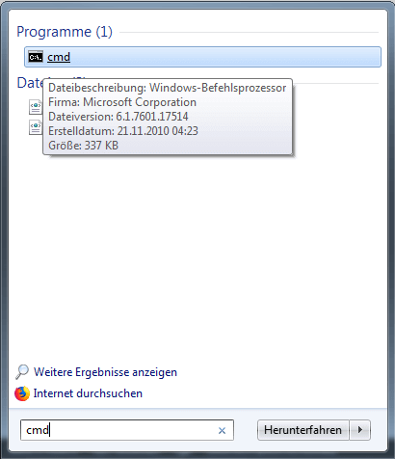Screen dimensions: 395x459
Task: Click the Dateien group header
Action: point(30,83)
